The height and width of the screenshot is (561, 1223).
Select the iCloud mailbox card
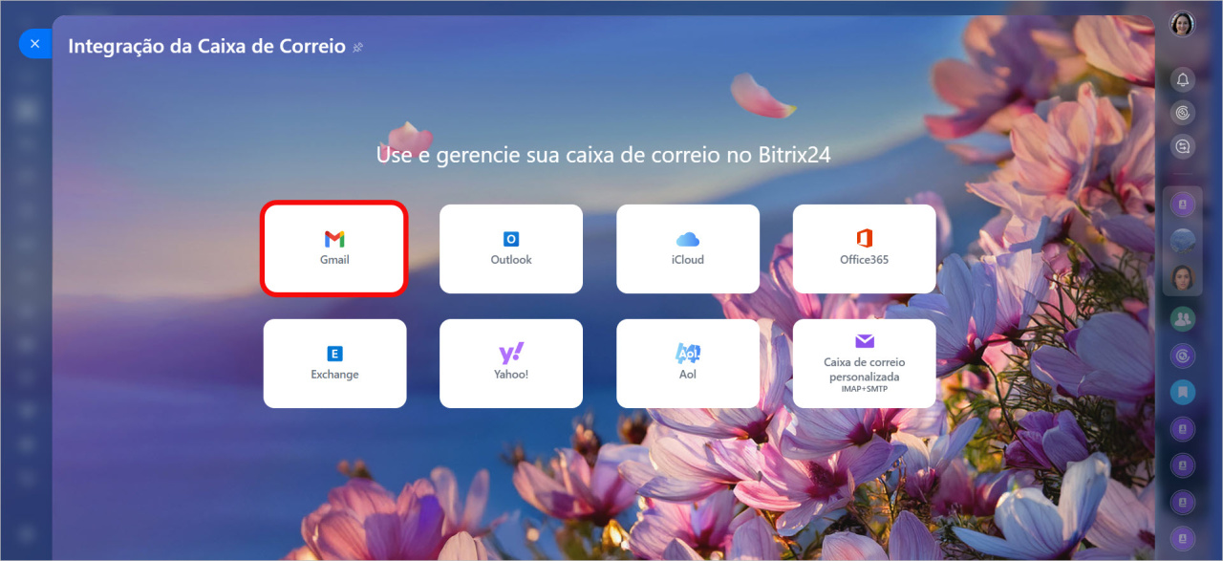(x=688, y=248)
